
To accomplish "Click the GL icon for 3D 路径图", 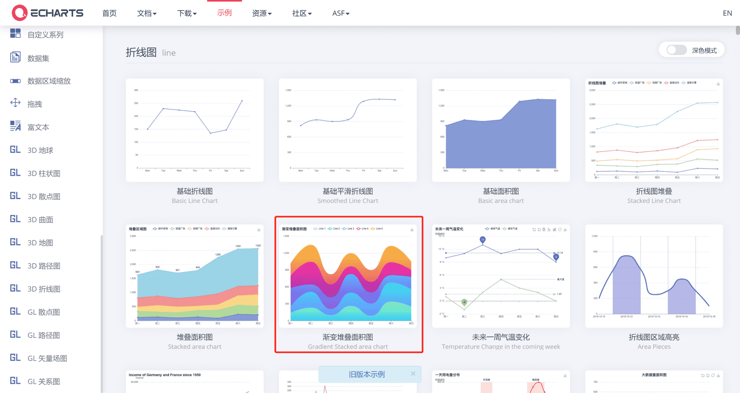I will [15, 265].
